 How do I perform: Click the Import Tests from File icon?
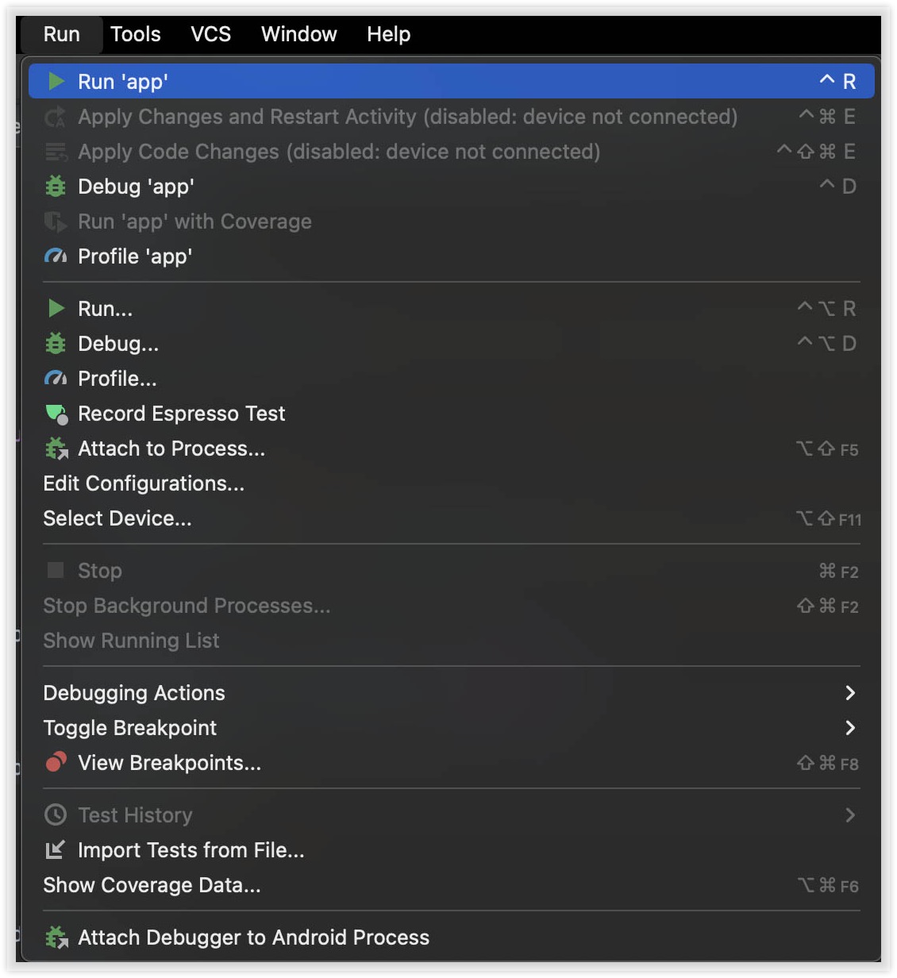coord(56,850)
